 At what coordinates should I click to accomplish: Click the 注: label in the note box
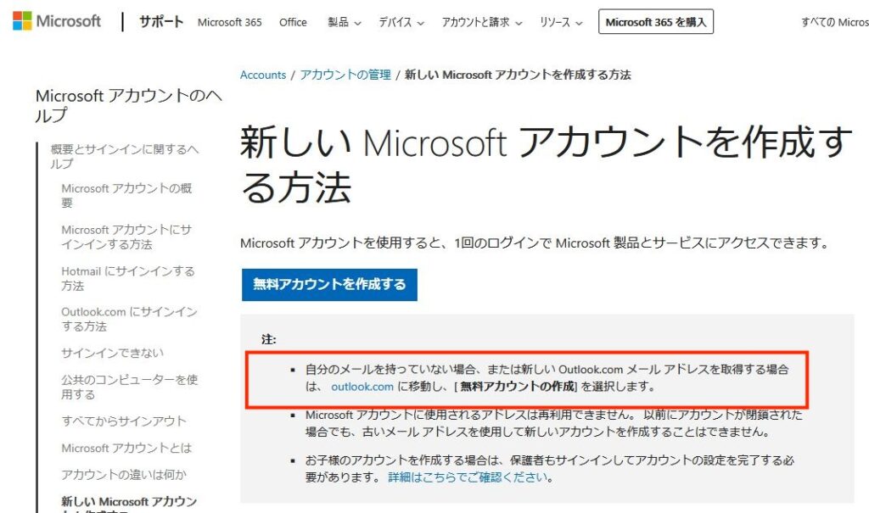(x=269, y=340)
